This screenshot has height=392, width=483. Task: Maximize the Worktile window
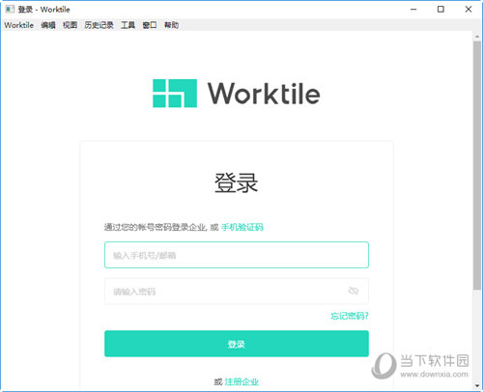(440, 10)
